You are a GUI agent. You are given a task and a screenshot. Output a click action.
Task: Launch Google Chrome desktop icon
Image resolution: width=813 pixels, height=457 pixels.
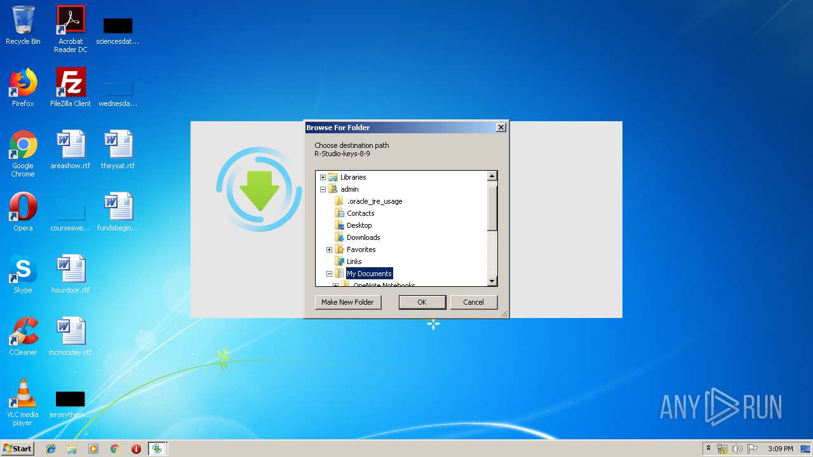point(23,154)
